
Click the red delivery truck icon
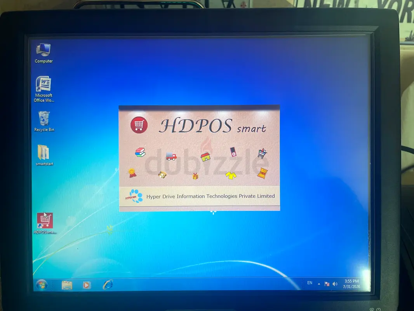point(171,156)
